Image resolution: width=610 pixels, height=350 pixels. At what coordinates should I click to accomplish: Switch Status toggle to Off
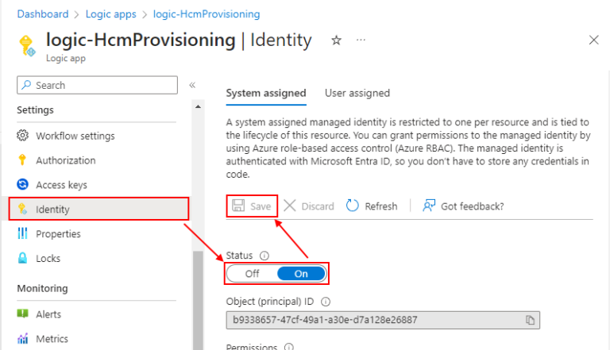pyautogui.click(x=252, y=274)
